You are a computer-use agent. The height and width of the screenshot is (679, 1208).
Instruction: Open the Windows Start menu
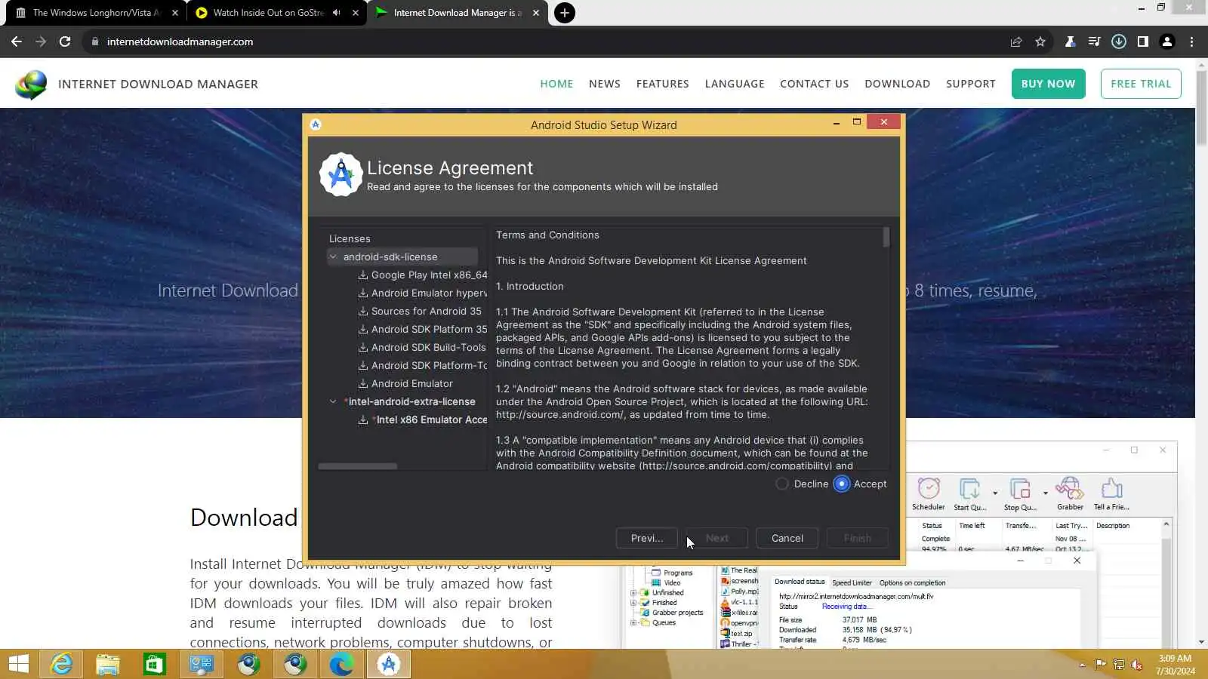(18, 664)
